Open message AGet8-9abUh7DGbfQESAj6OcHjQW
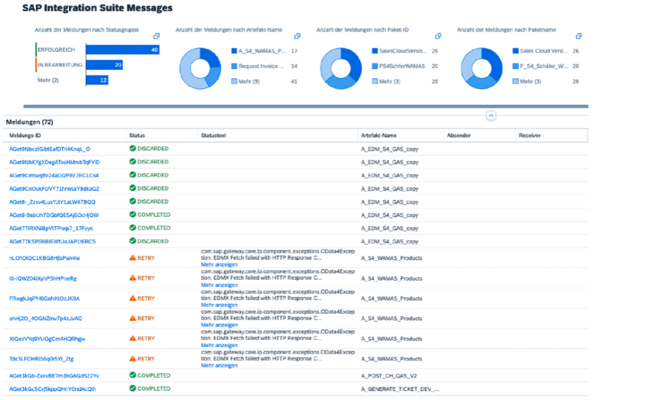The height and width of the screenshot is (400, 655). tap(54, 215)
